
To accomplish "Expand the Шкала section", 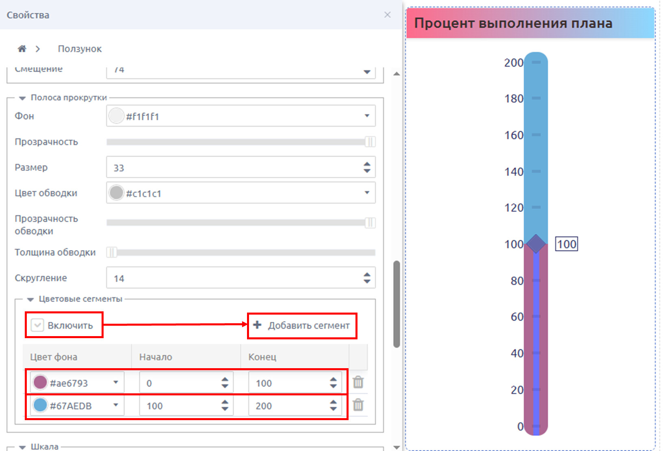I will (x=22, y=447).
